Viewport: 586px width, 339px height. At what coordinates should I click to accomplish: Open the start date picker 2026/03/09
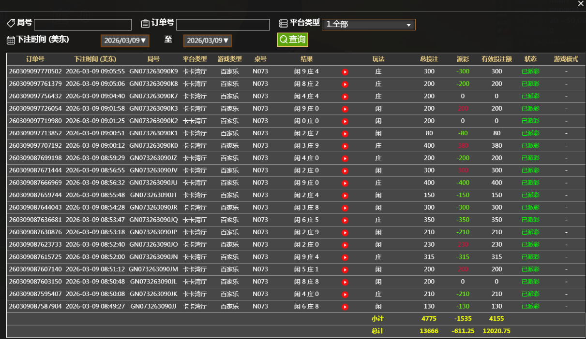tap(125, 41)
